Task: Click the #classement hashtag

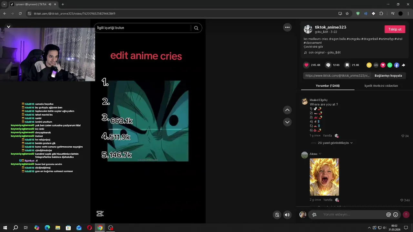Action: 312,43
